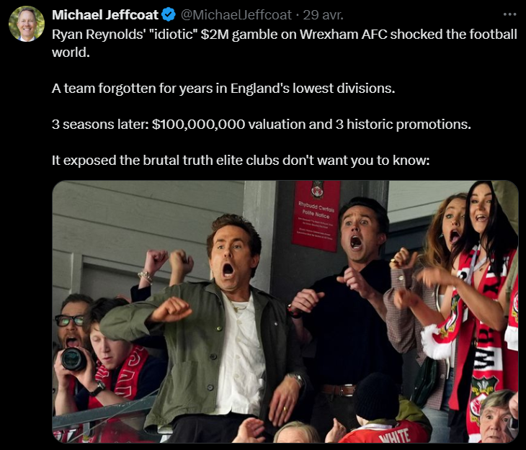526x450 pixels.
Task: Click the camera held by photographer
Action: click(73, 359)
